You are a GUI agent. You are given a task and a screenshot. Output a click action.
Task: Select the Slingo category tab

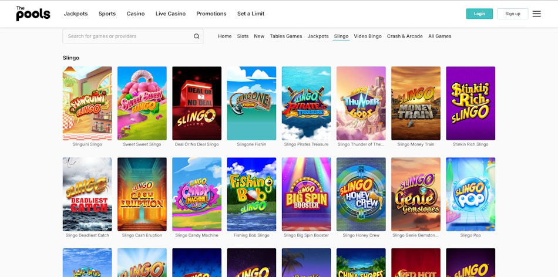pos(341,36)
